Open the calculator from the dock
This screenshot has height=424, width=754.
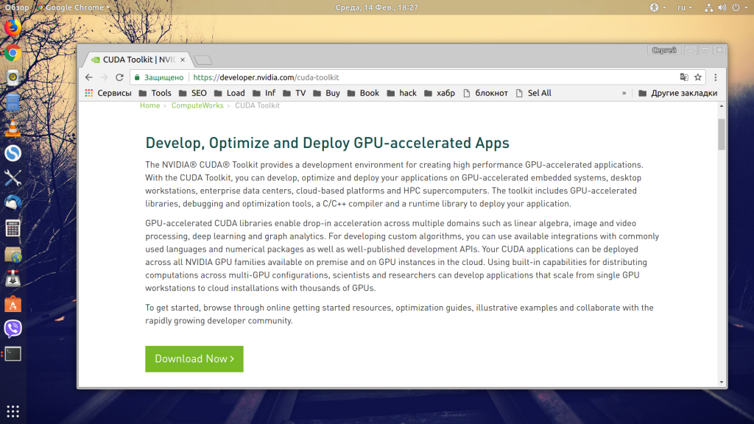coord(13,228)
